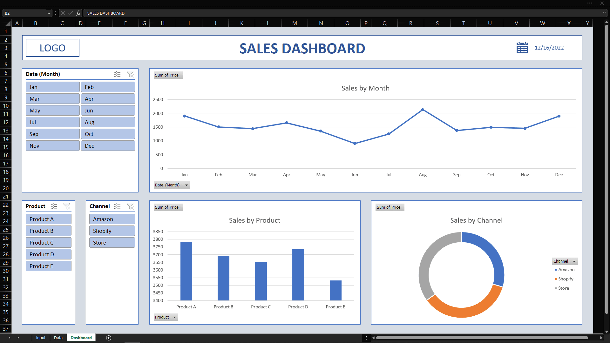The width and height of the screenshot is (610, 343).
Task: Click the multi-level sort icon for Product
Action: (x=54, y=205)
